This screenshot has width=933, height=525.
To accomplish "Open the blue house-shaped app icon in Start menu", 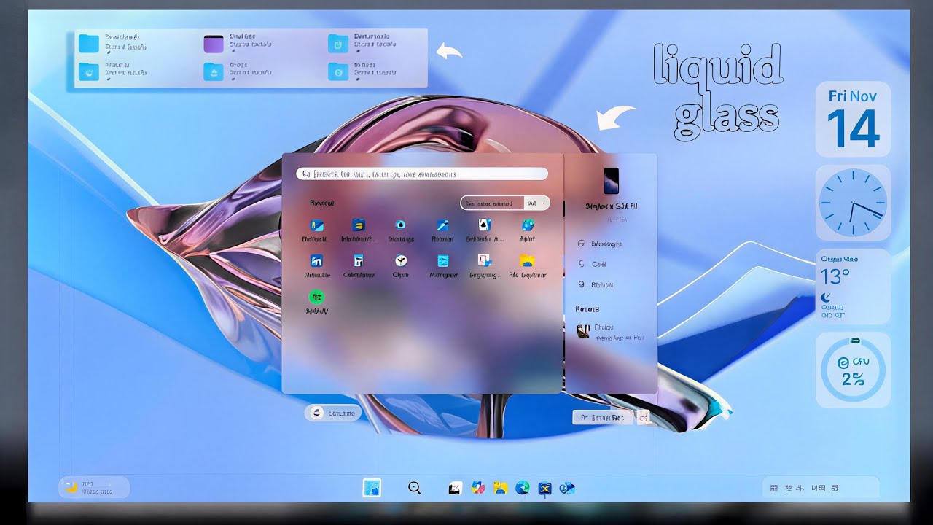I will (317, 260).
